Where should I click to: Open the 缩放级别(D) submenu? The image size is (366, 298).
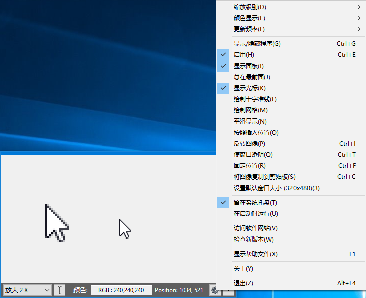(x=291, y=7)
